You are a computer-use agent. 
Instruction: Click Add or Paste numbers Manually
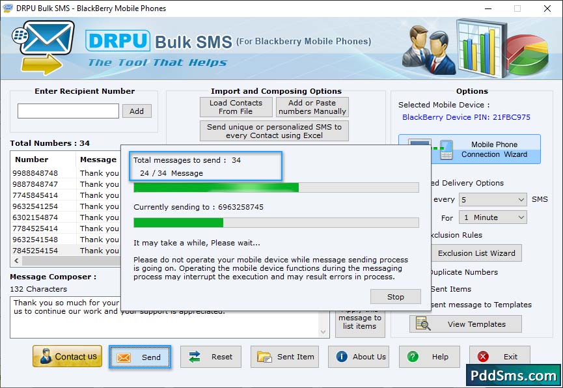point(312,107)
